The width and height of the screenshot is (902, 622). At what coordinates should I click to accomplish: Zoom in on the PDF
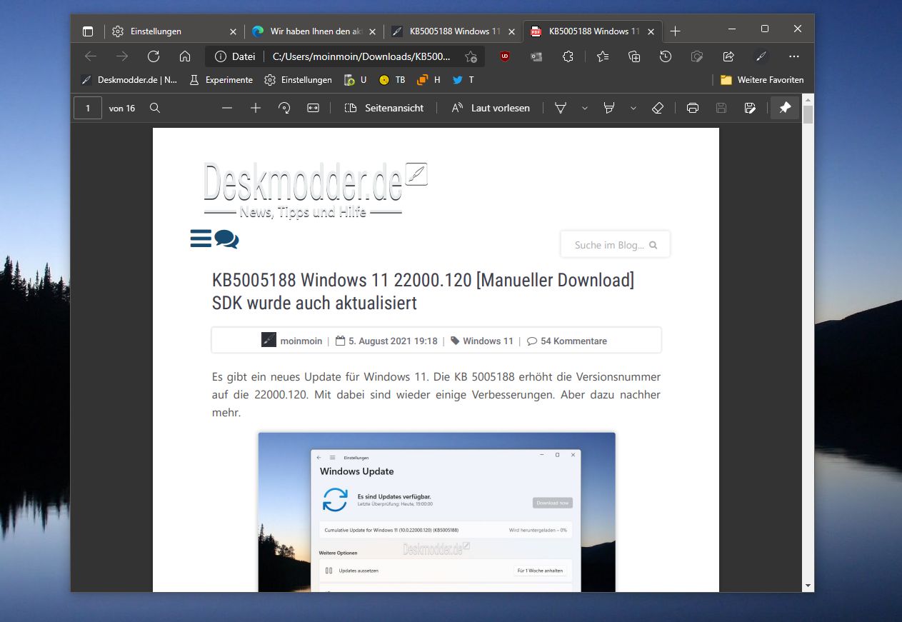click(x=256, y=108)
